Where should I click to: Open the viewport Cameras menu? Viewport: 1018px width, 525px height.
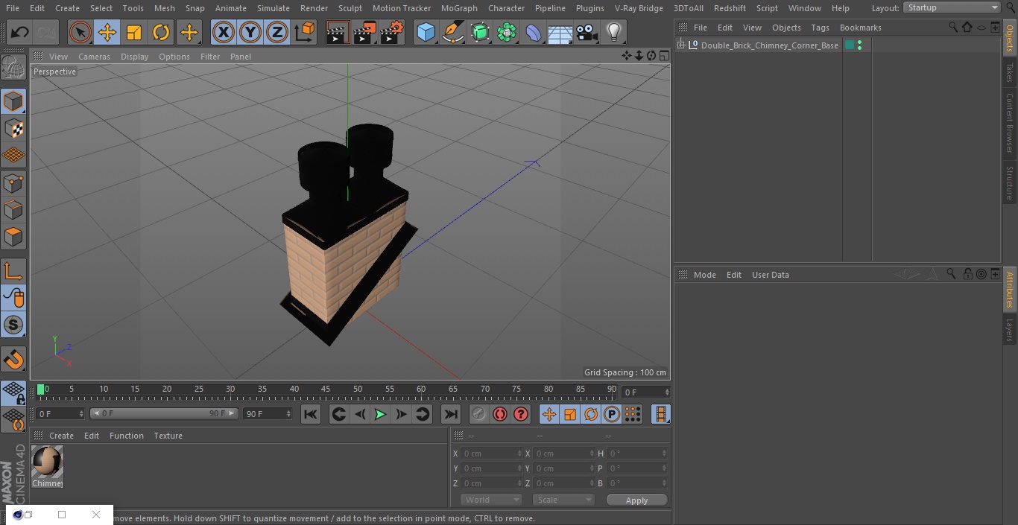point(94,57)
